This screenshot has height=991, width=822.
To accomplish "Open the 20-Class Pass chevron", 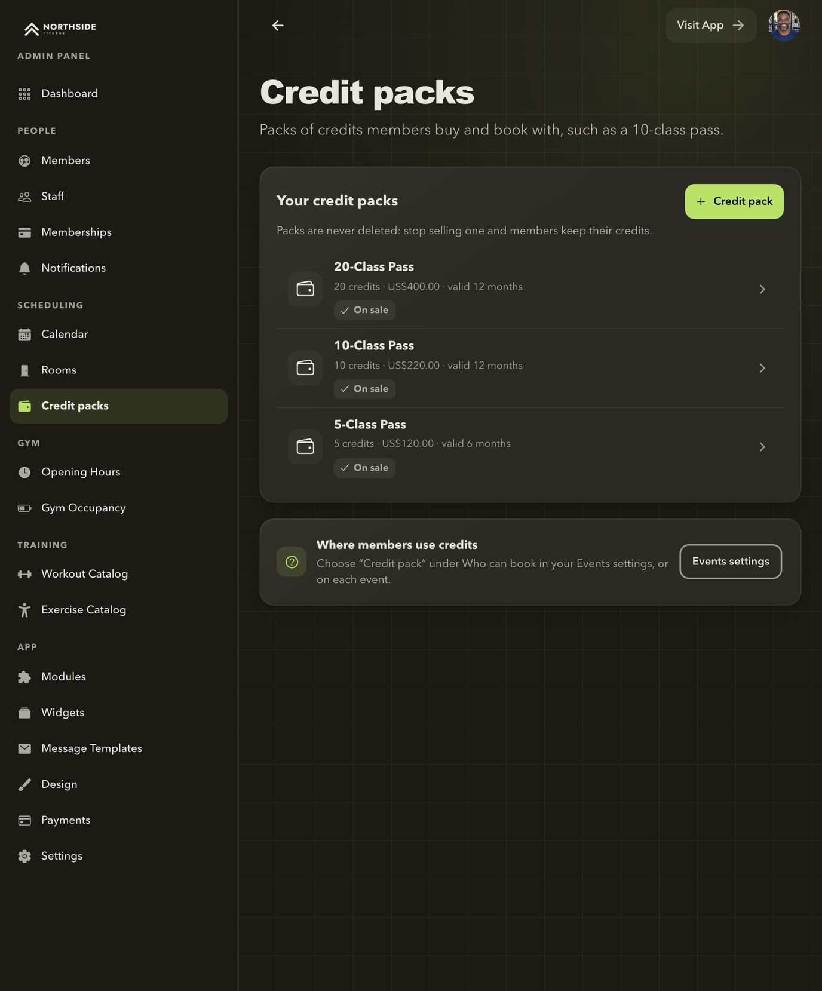I will pyautogui.click(x=762, y=289).
